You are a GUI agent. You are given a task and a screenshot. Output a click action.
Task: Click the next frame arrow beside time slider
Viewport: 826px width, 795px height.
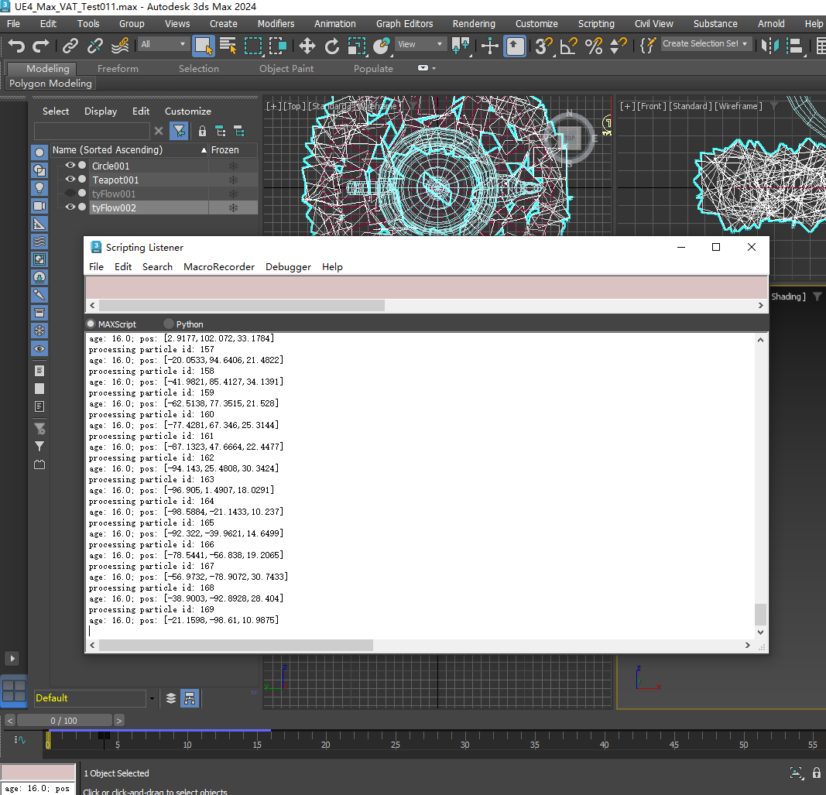coord(119,720)
